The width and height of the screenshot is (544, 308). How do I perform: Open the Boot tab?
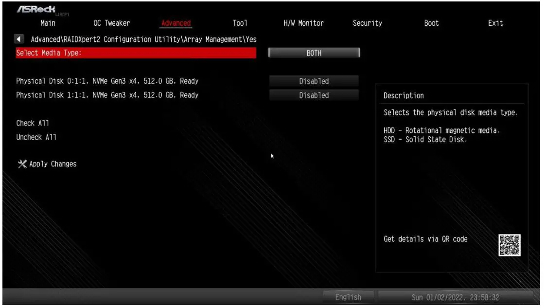[431, 23]
